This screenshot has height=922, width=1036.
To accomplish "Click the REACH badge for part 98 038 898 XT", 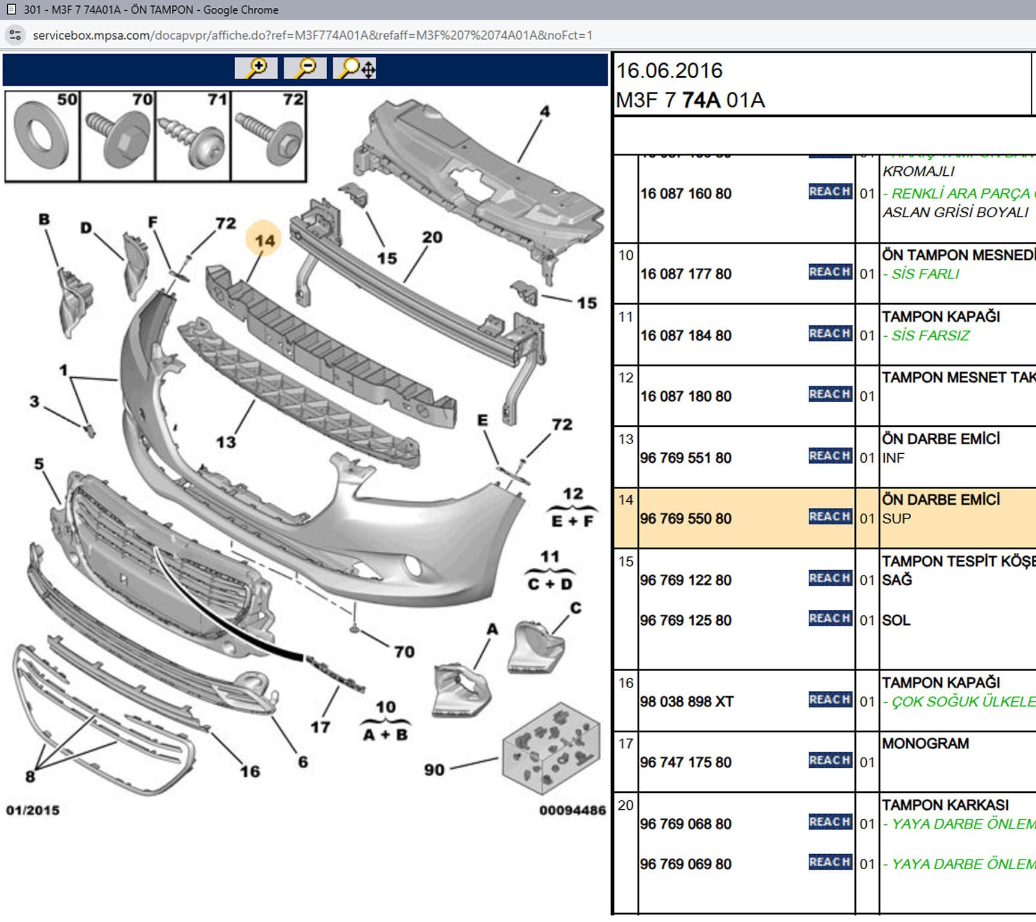I will pyautogui.click(x=830, y=700).
